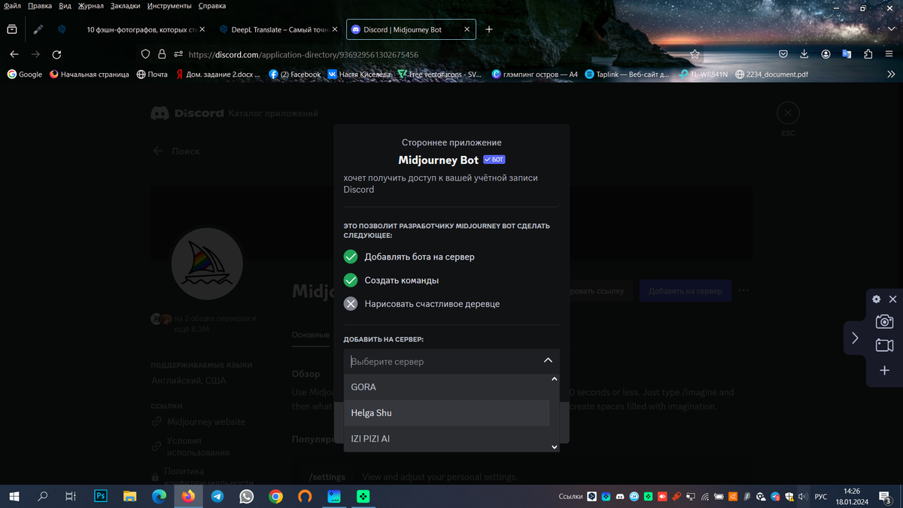Open Photoshop from the taskbar
Viewport: 903px width, 508px height.
pos(100,497)
